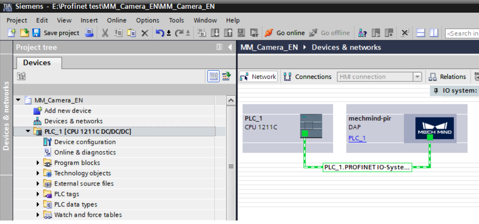Click the Relations button
Viewport: 479px width, 224px height.
point(447,77)
